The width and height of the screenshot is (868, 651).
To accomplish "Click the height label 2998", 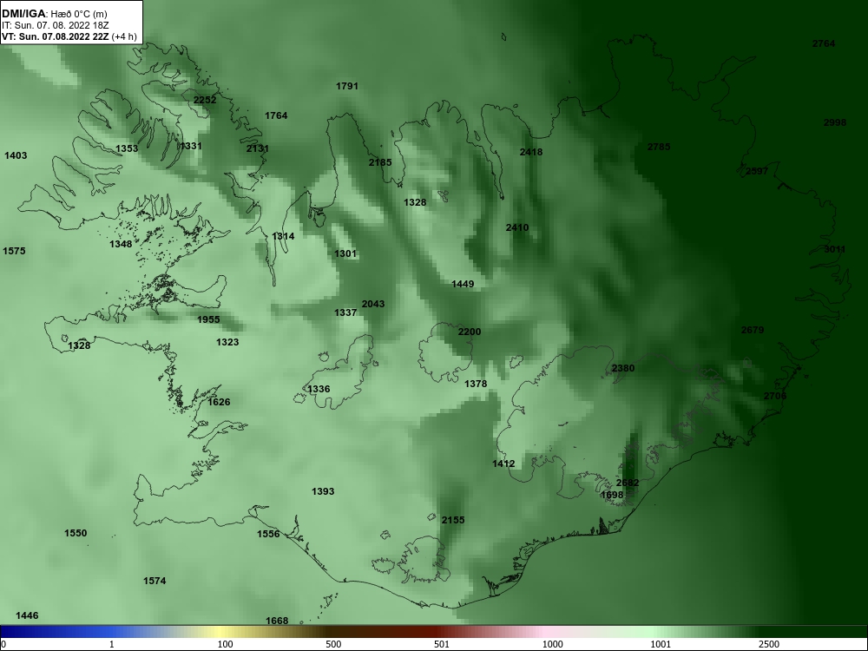I will tap(835, 123).
